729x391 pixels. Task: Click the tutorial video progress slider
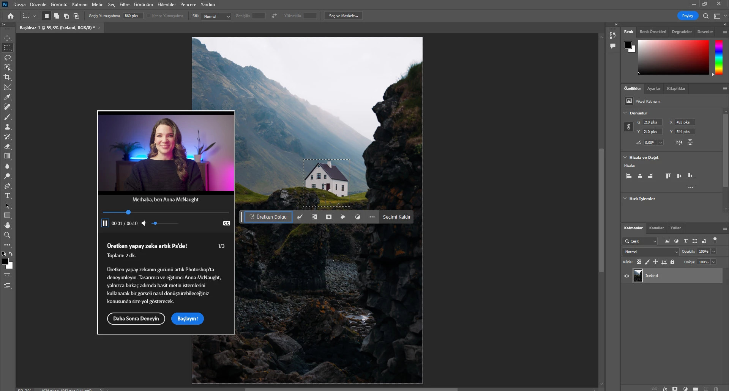(166, 212)
